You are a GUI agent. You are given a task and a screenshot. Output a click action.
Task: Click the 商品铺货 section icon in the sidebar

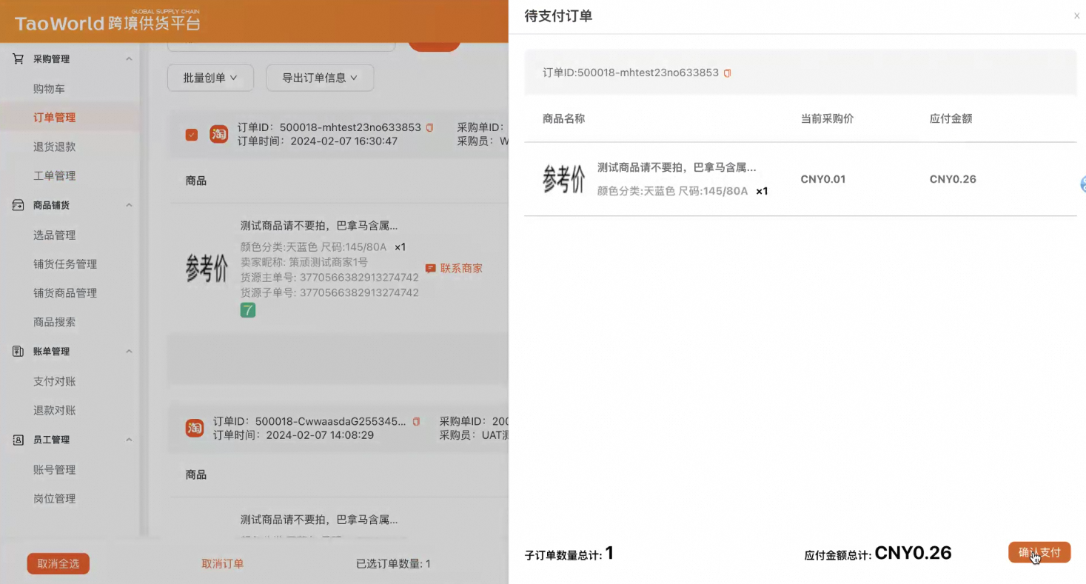coord(16,205)
